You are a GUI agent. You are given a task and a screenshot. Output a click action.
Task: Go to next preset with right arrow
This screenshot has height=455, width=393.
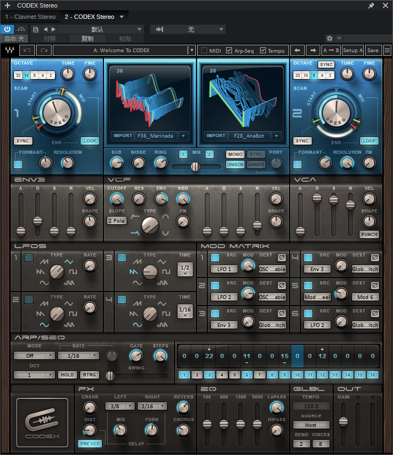(313, 50)
